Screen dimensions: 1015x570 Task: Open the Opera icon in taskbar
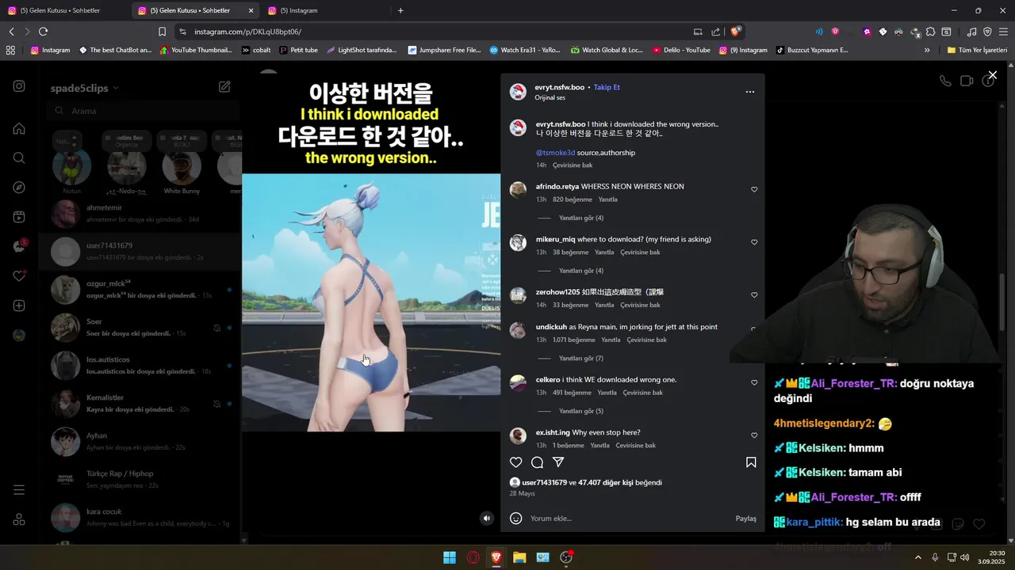click(x=473, y=557)
